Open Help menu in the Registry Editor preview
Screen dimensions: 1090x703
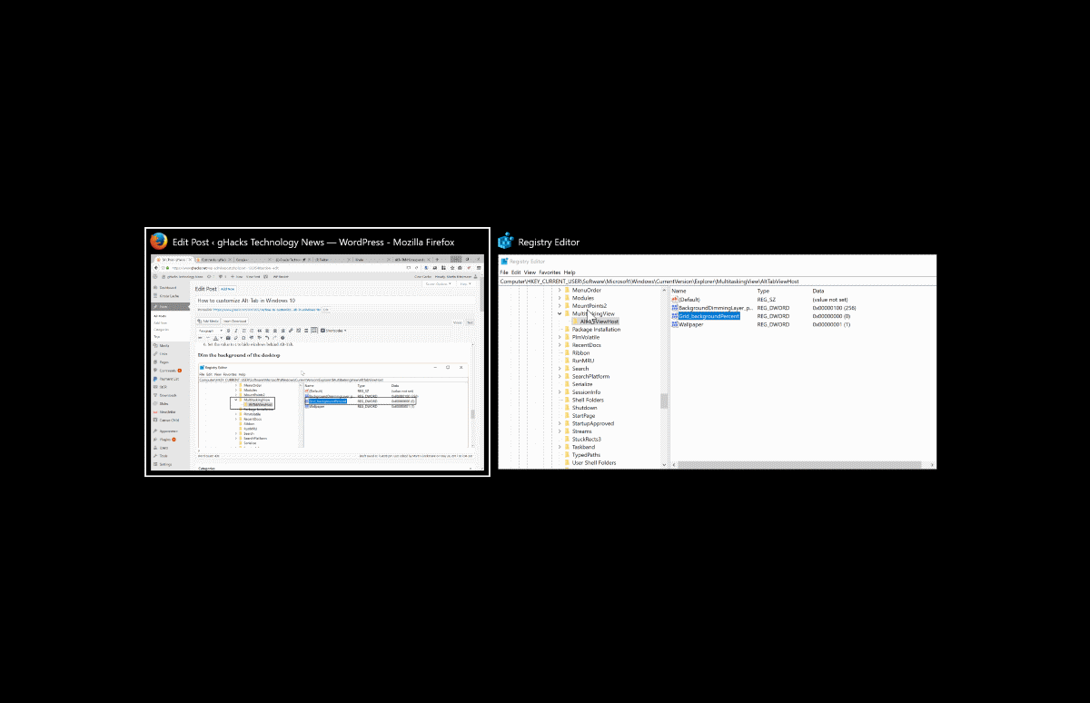coord(570,272)
